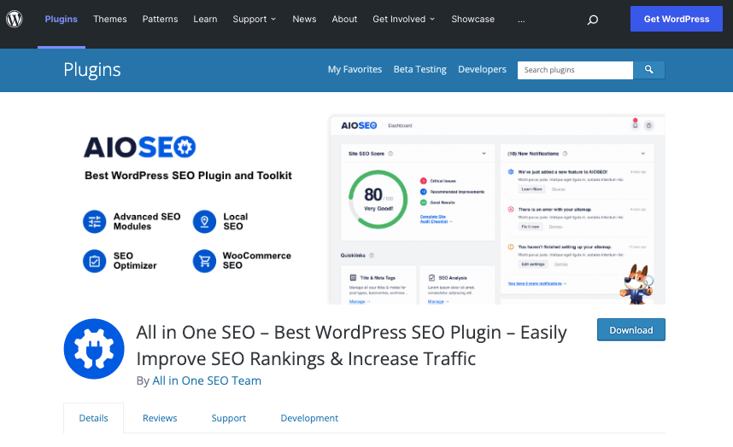Screen dimensions: 733x447
Task: Click the Plugins heading in blue bar
Action: 92,70
